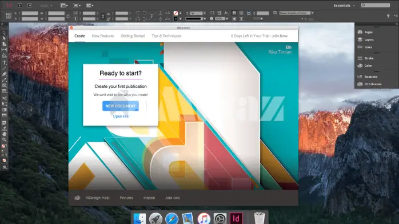Screen dimensions: 399x224
Task: Switch to the New Features tab
Action: (103, 36)
